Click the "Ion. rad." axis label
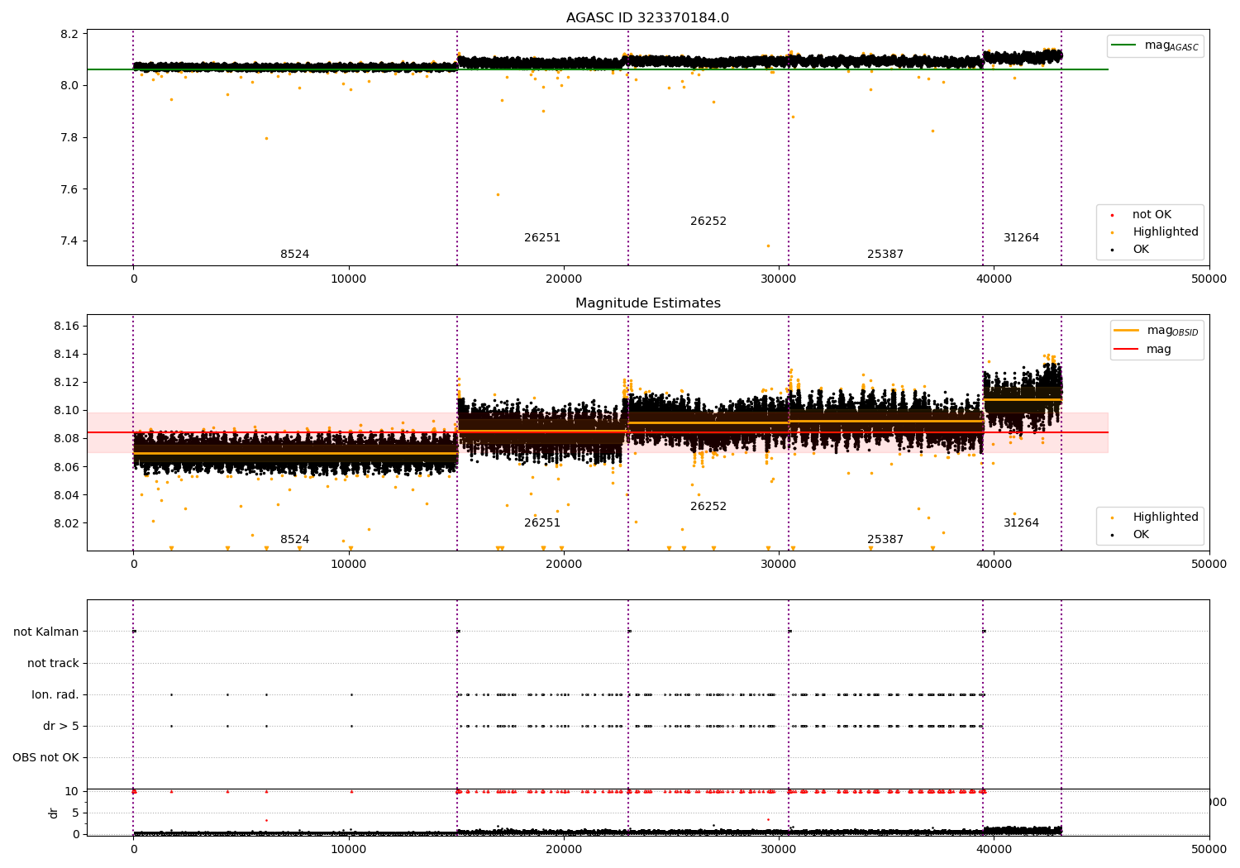The image size is (1240, 868). [x=55, y=695]
